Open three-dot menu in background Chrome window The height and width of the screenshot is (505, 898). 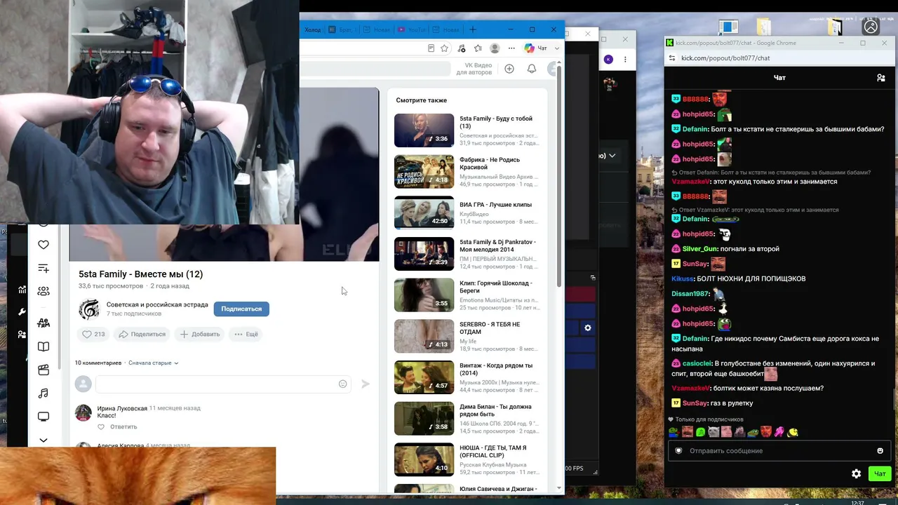click(x=624, y=60)
